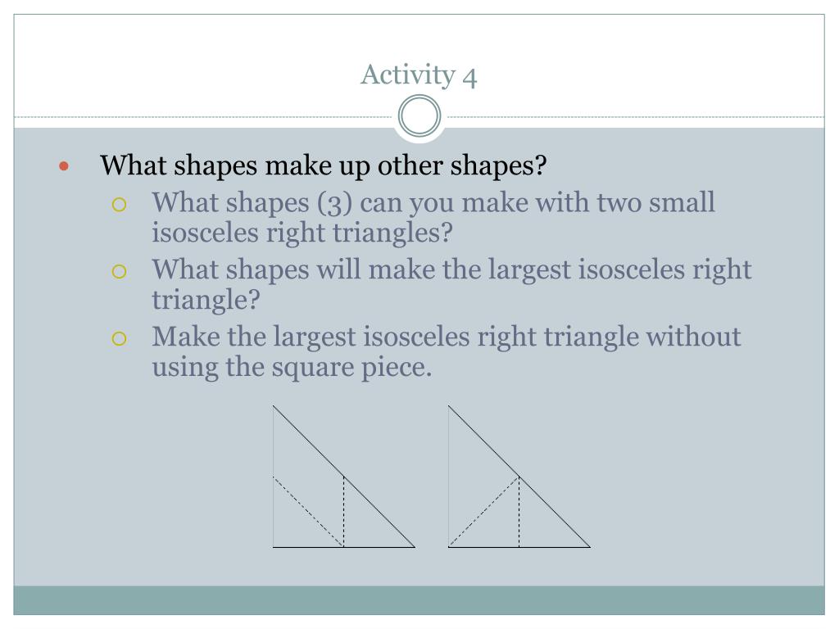Click the yellow circle bullet beside 'Make the largest'
The image size is (839, 629).
119,338
